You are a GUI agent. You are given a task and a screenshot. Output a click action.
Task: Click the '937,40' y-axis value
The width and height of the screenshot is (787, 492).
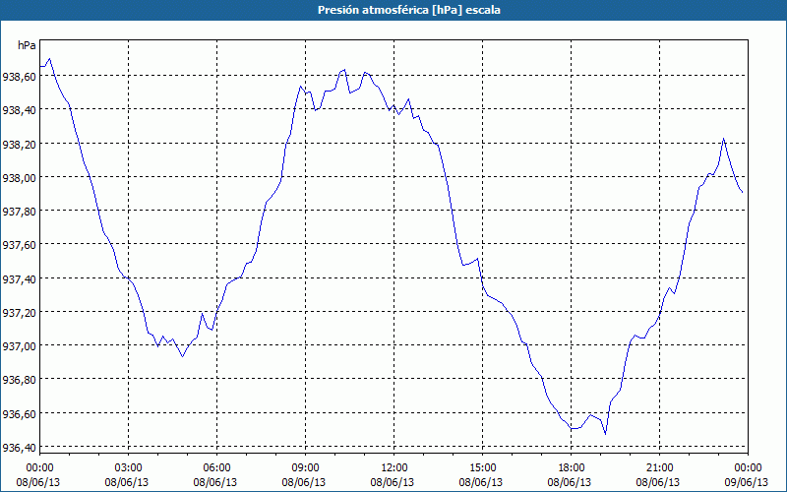click(19, 278)
